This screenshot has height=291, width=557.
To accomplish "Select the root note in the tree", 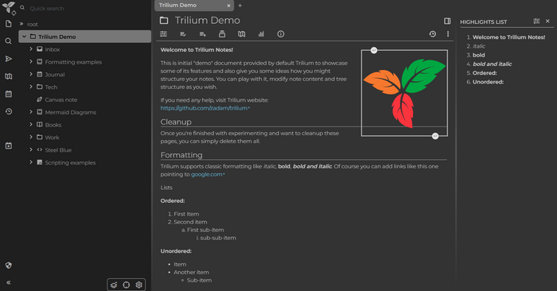I will (x=33, y=25).
